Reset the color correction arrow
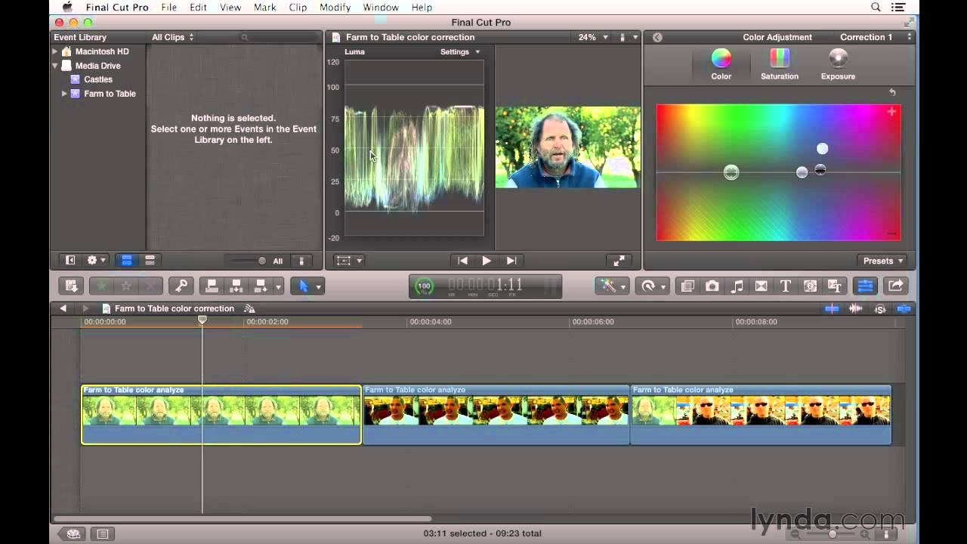 892,92
